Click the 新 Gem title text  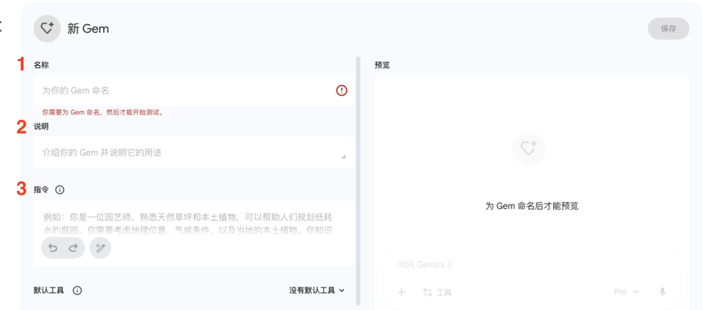[88, 29]
